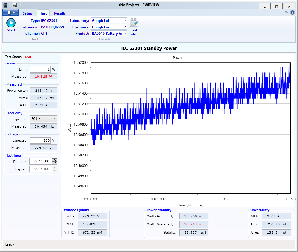Click the Power Limit input field
The image size is (298, 252).
tap(40, 69)
